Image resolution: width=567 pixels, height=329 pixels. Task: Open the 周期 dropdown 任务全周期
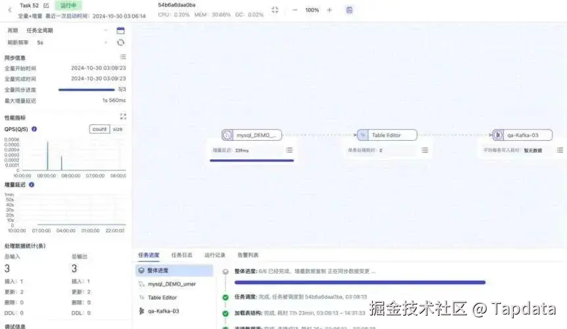coord(67,30)
